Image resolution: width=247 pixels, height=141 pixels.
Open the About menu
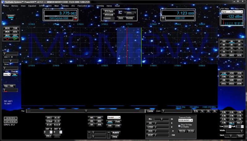(117, 6)
